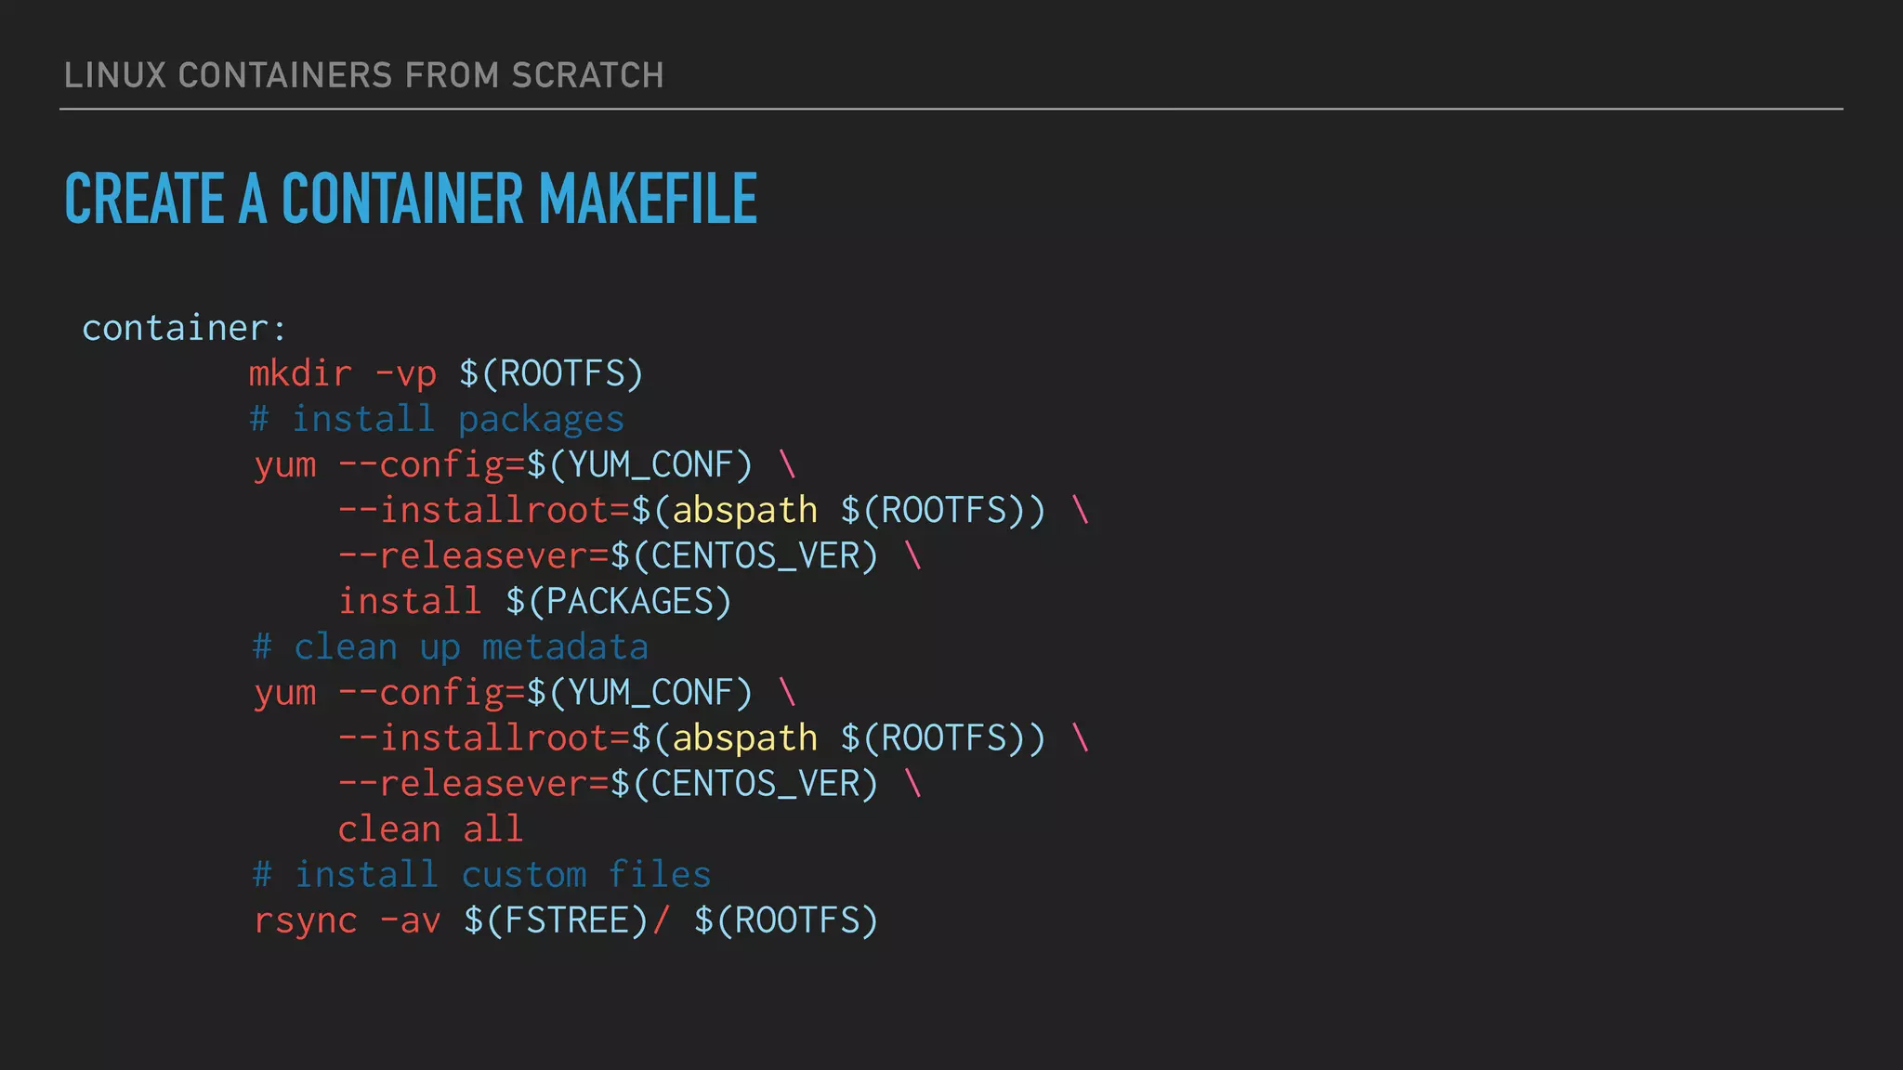
Task: Click the second yellow 'abspath' word
Action: [x=744, y=737]
